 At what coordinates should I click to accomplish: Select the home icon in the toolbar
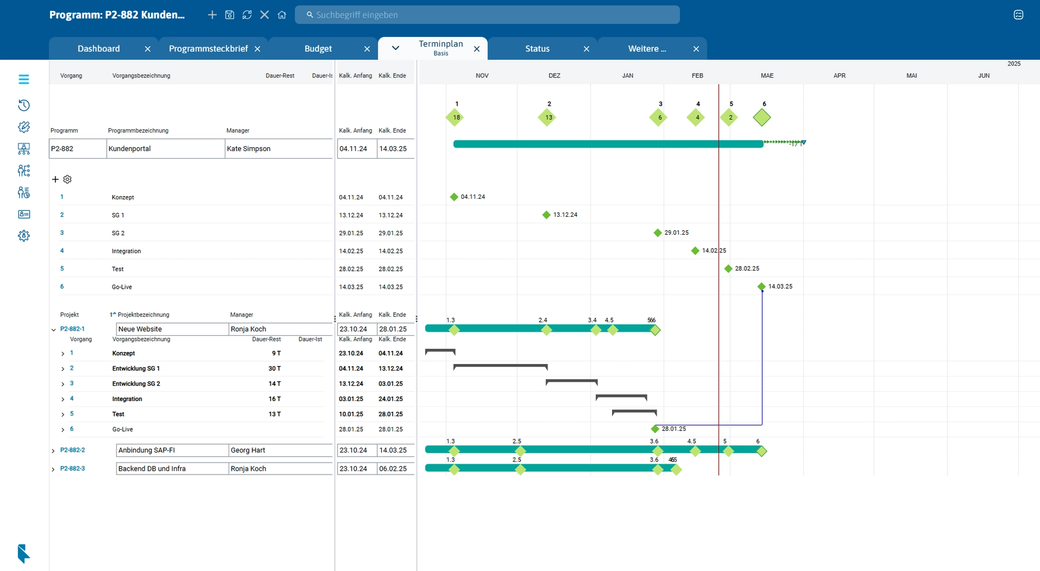pyautogui.click(x=282, y=15)
